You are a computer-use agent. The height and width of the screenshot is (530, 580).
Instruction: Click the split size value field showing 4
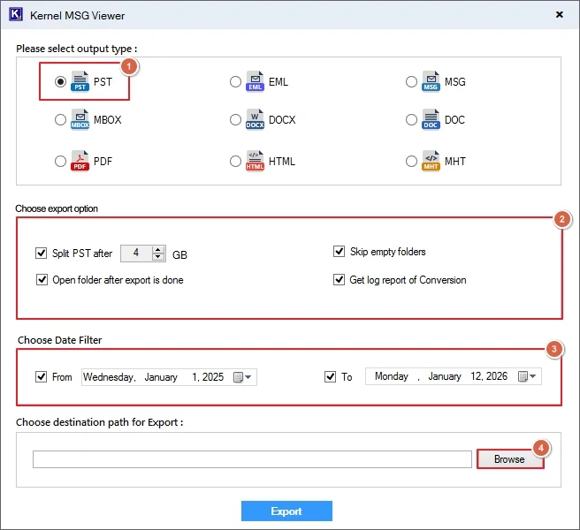pos(136,254)
